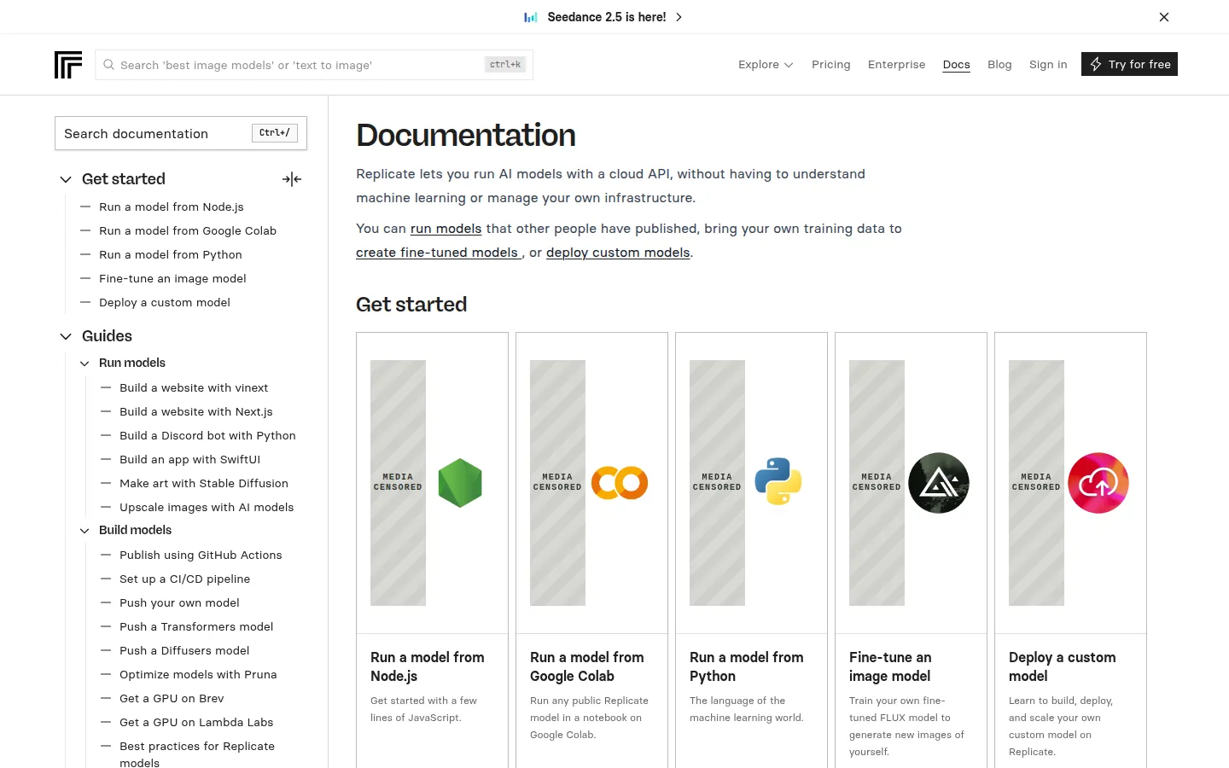
Task: Click the collapse-all sidebar icon
Action: pyautogui.click(x=292, y=179)
